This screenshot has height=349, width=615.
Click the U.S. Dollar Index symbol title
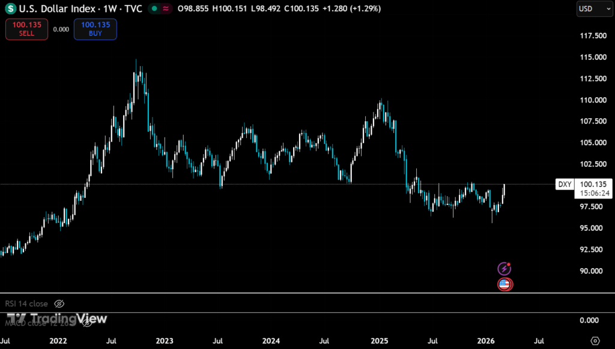(56, 9)
